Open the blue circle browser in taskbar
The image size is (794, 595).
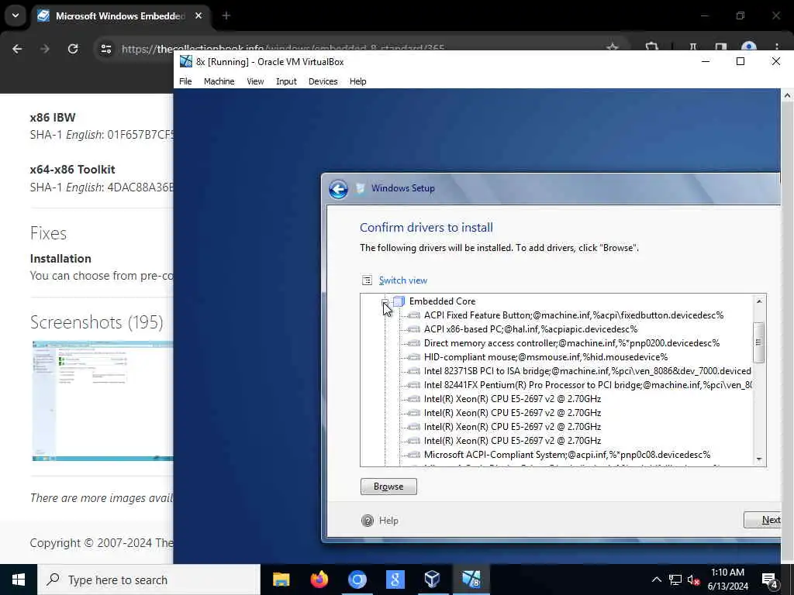pyautogui.click(x=357, y=580)
